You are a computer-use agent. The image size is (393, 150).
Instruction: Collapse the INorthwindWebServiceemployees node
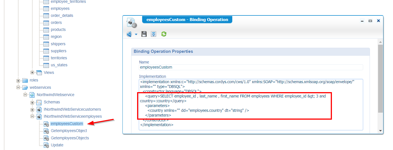coord(32,116)
